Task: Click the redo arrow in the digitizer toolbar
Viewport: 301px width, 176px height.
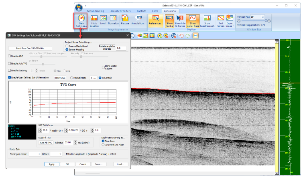Action: (x=187, y=36)
